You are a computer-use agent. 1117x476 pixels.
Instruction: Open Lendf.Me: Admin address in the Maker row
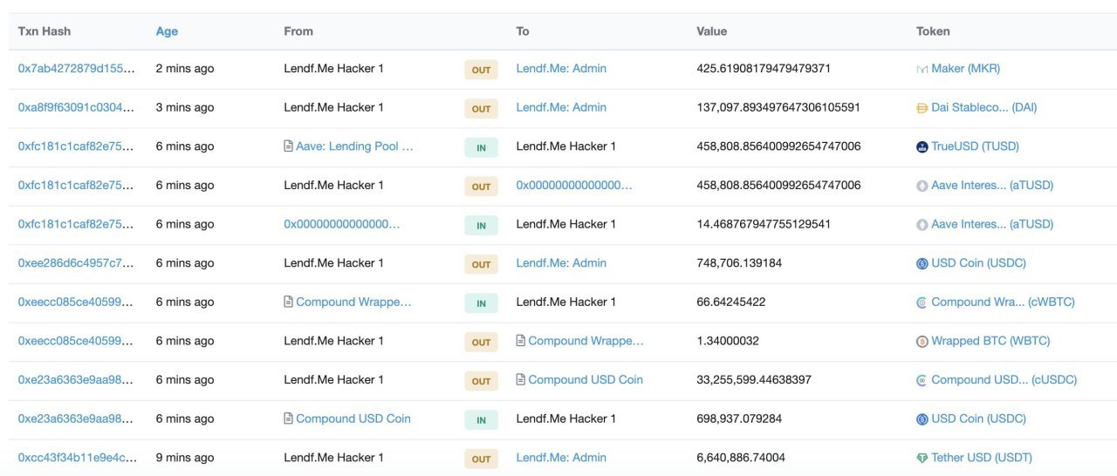click(561, 69)
